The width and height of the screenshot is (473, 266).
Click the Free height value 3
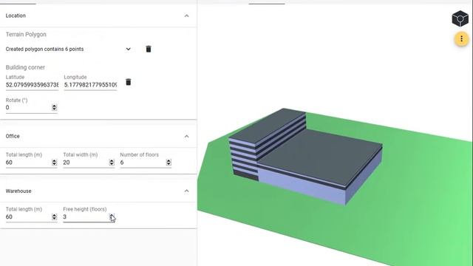point(64,216)
